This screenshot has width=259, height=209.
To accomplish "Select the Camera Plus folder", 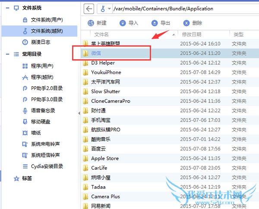I will coord(170,197).
